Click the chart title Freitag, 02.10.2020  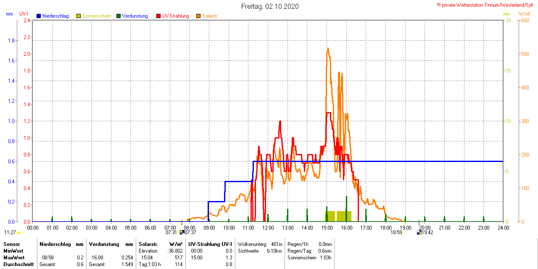(x=269, y=6)
